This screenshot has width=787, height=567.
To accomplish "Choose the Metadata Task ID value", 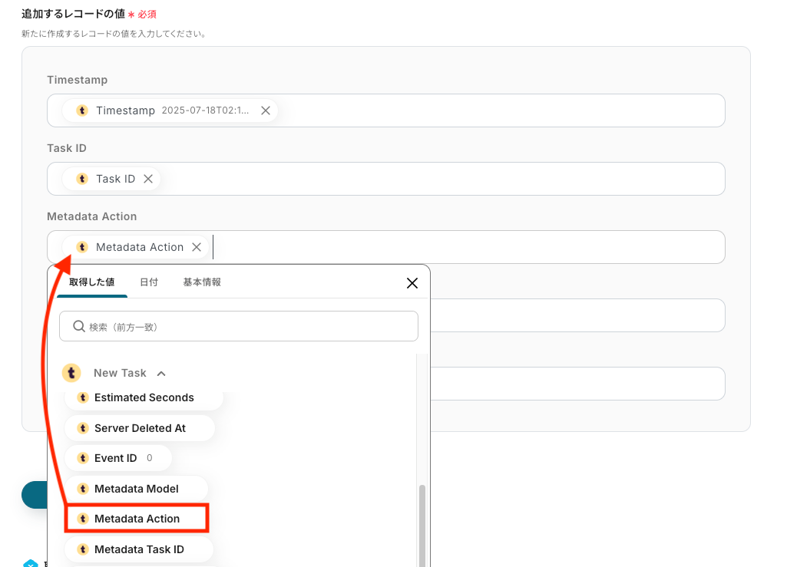I will tap(139, 549).
